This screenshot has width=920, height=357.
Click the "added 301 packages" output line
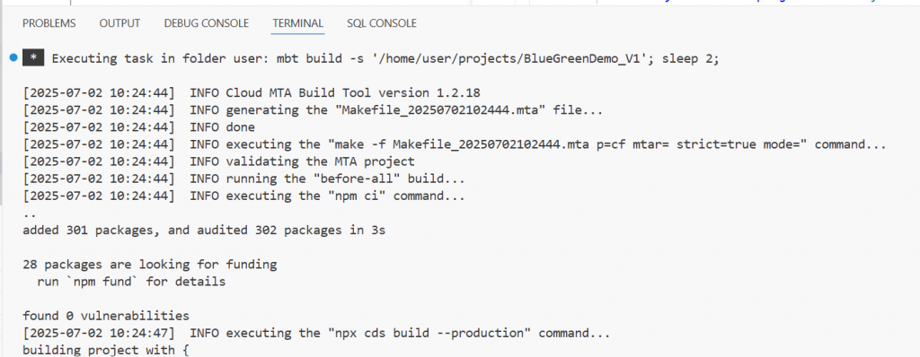pos(204,231)
